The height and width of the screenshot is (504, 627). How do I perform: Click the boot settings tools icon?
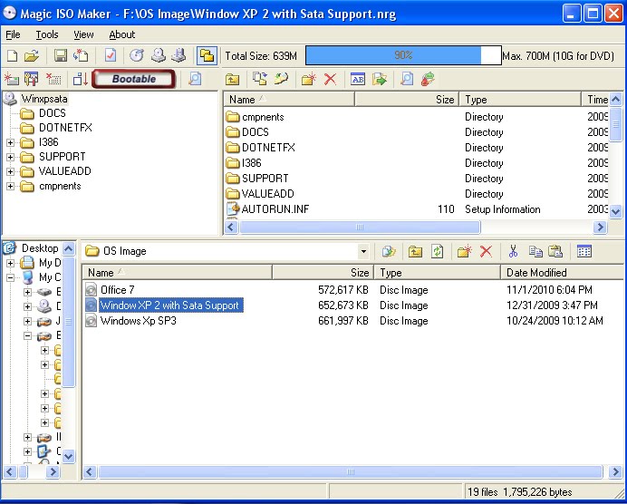click(x=31, y=79)
